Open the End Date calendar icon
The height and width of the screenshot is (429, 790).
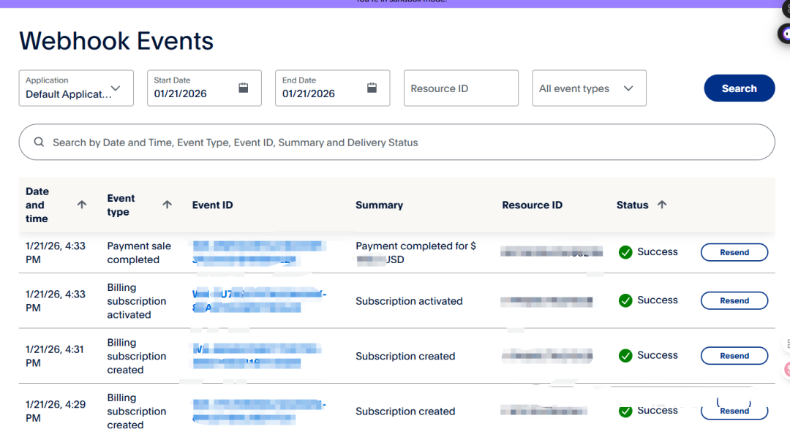pyautogui.click(x=372, y=88)
